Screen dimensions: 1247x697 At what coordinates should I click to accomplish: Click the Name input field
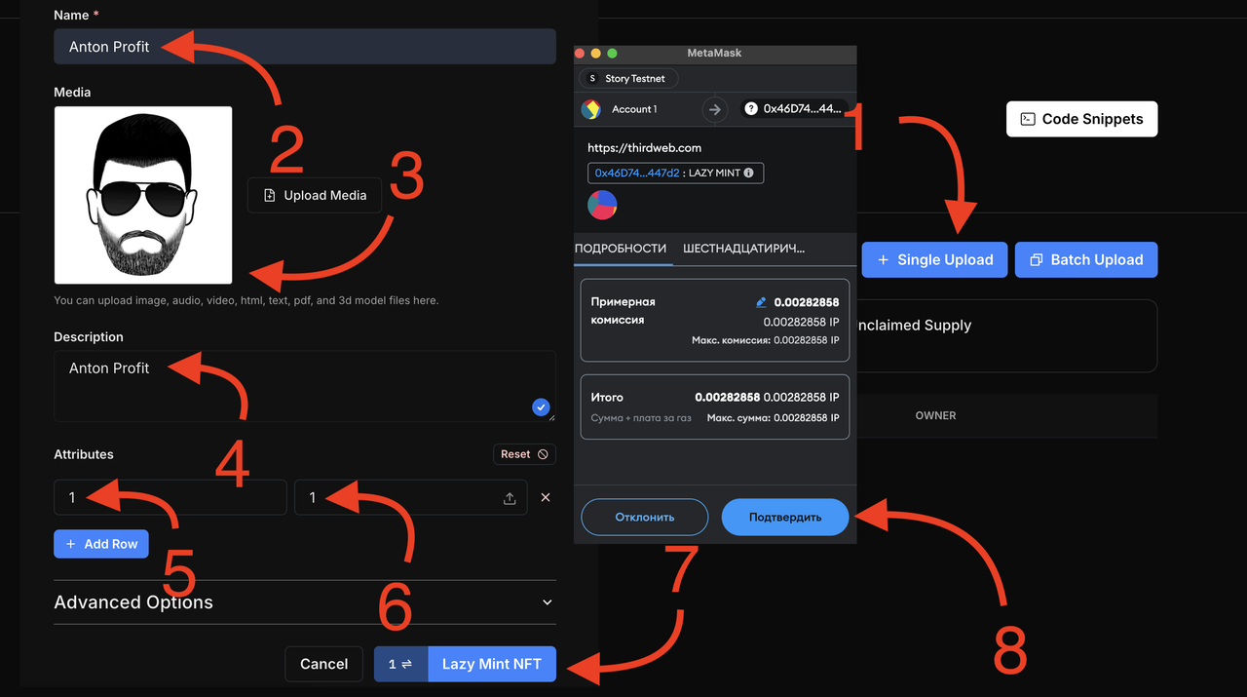[305, 47]
